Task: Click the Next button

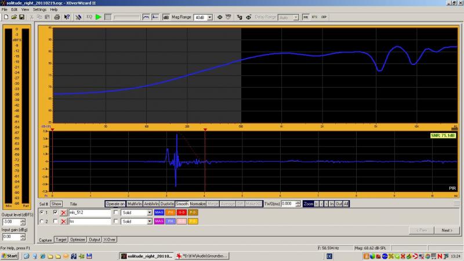Action: pyautogui.click(x=446, y=230)
